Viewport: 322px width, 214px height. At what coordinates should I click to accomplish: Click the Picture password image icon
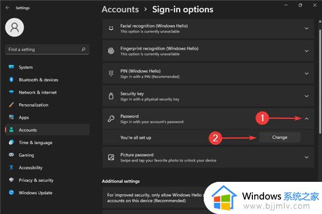pyautogui.click(x=111, y=157)
